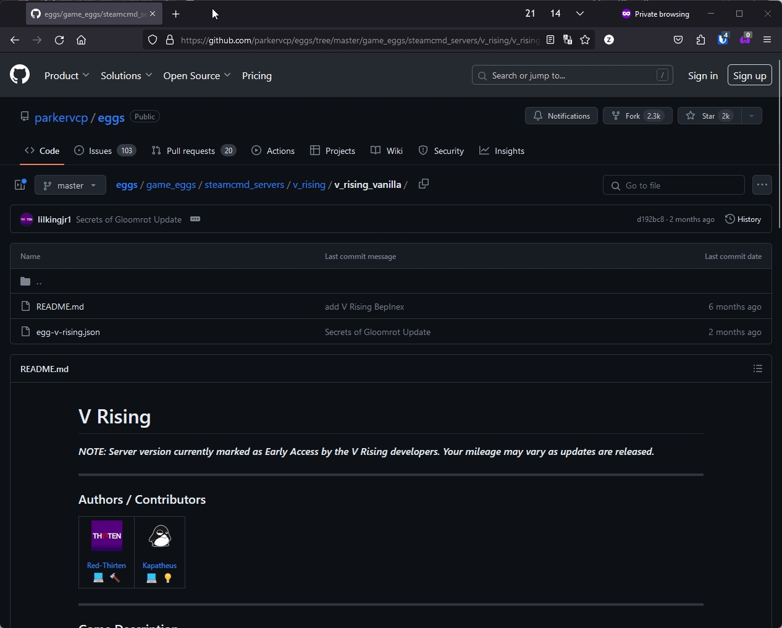Screen dimensions: 782x628
Task: Open the README outline list icon
Action: (x=758, y=368)
